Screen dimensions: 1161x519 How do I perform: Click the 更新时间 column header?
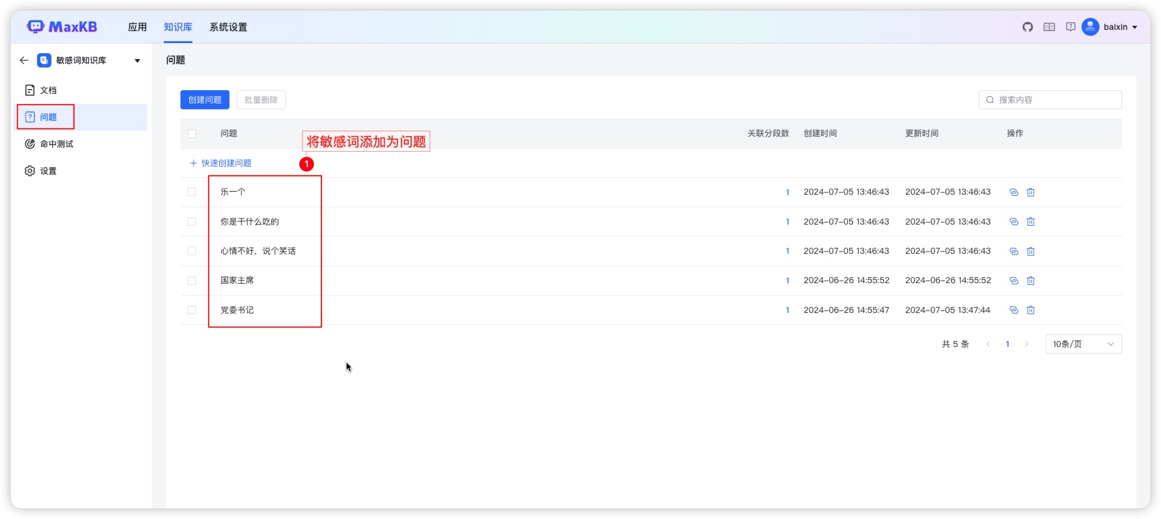click(922, 133)
